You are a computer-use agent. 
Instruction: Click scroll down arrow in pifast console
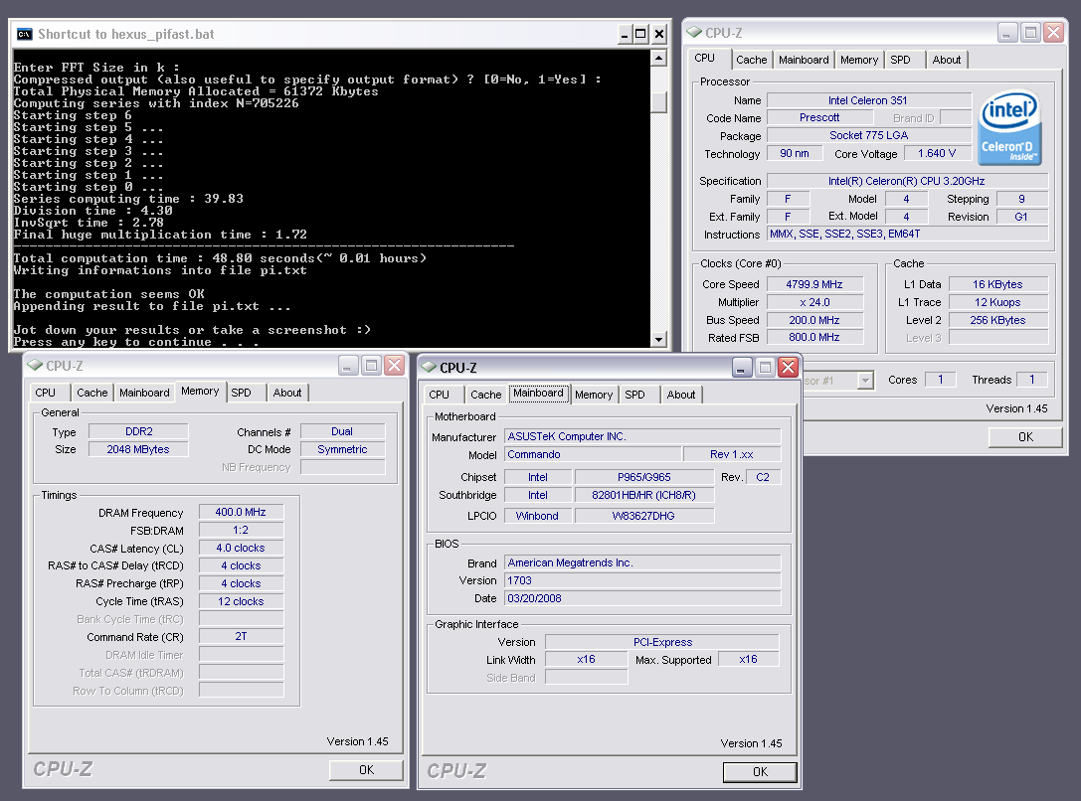659,339
